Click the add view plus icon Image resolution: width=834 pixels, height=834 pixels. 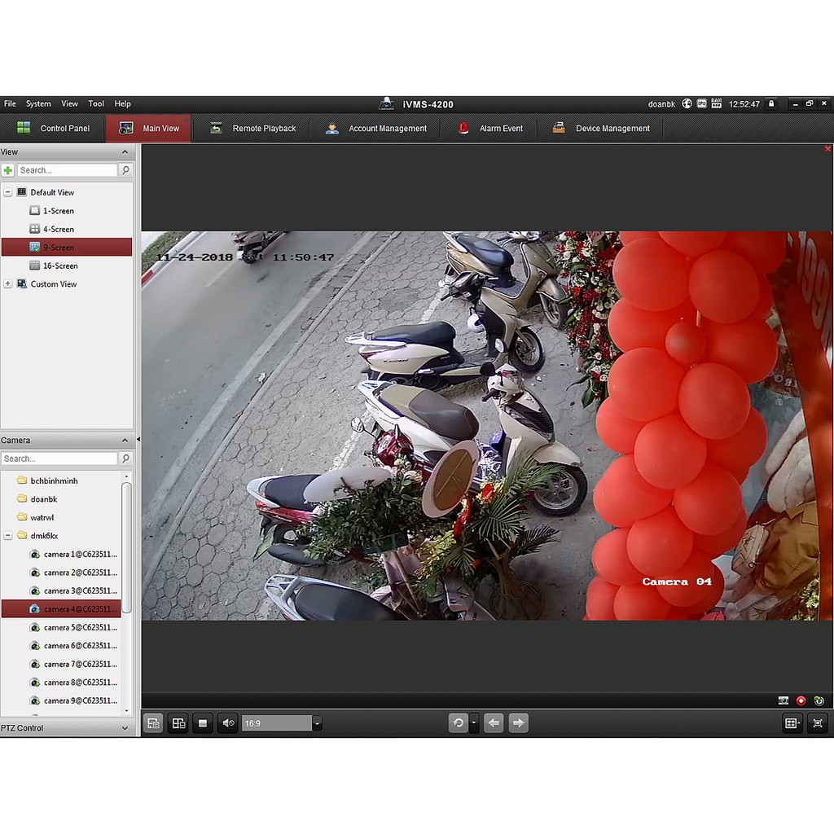[x=8, y=170]
